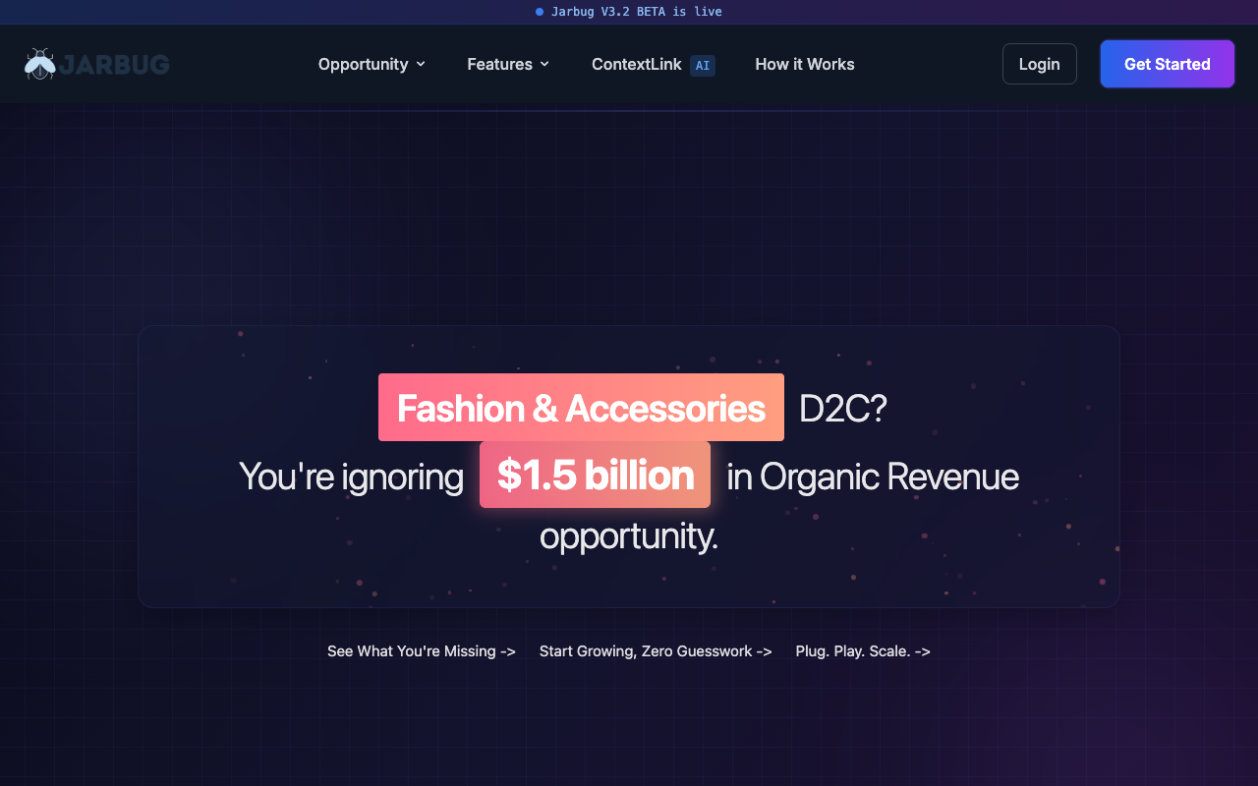Click the Jarbug V3.2 BETA is live announcement
Image resolution: width=1258 pixels, height=786 pixels.
(637, 12)
